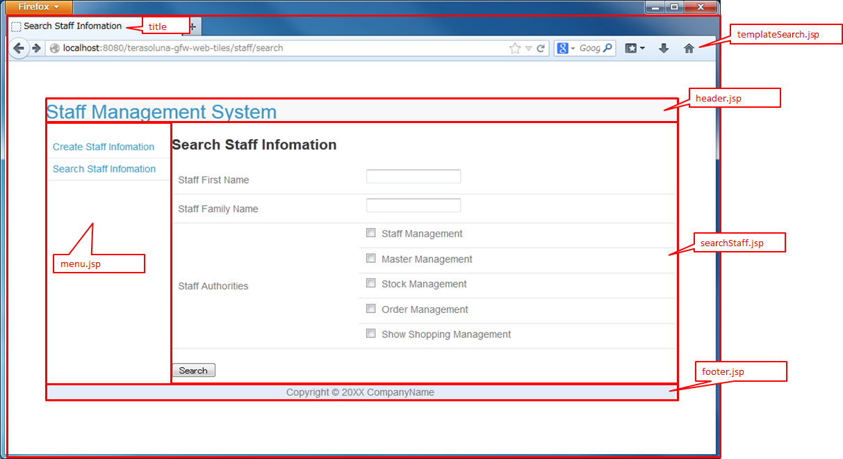
Task: Maximize the Firefox window
Action: pyautogui.click(x=673, y=7)
